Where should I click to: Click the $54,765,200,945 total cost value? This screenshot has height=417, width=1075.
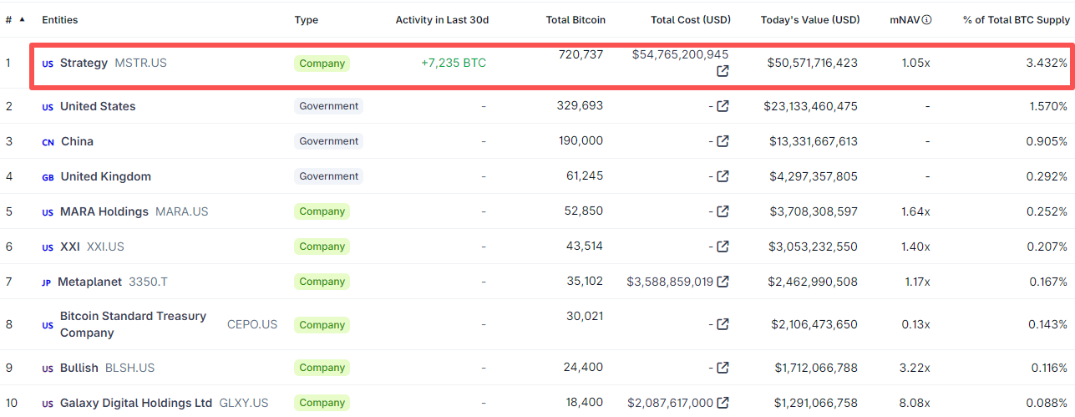[x=681, y=54]
